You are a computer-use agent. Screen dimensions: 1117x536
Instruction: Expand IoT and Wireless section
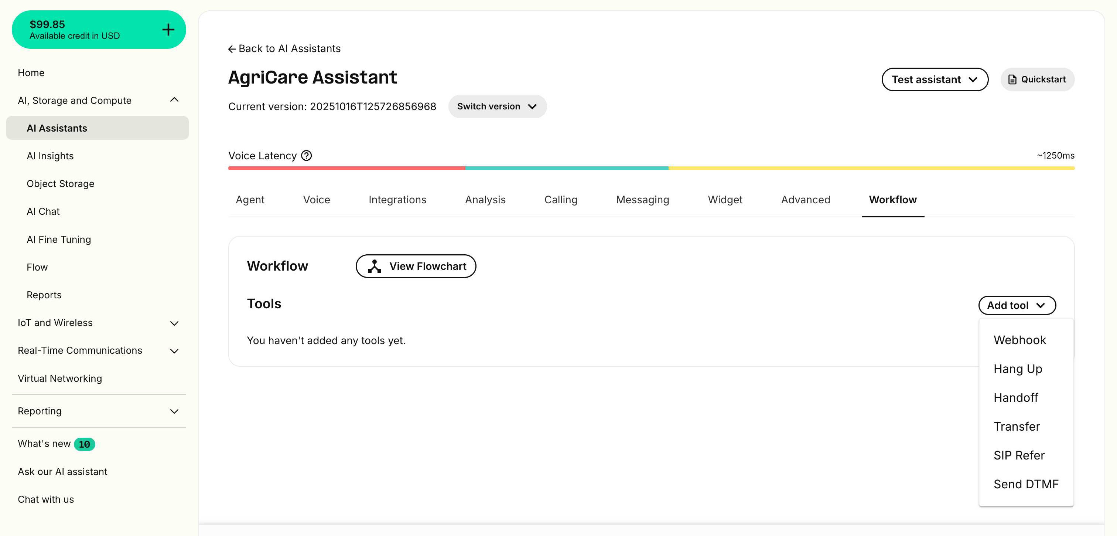coord(174,323)
